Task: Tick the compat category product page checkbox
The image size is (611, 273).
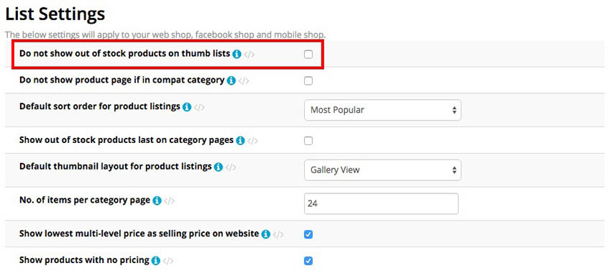Action: point(308,81)
